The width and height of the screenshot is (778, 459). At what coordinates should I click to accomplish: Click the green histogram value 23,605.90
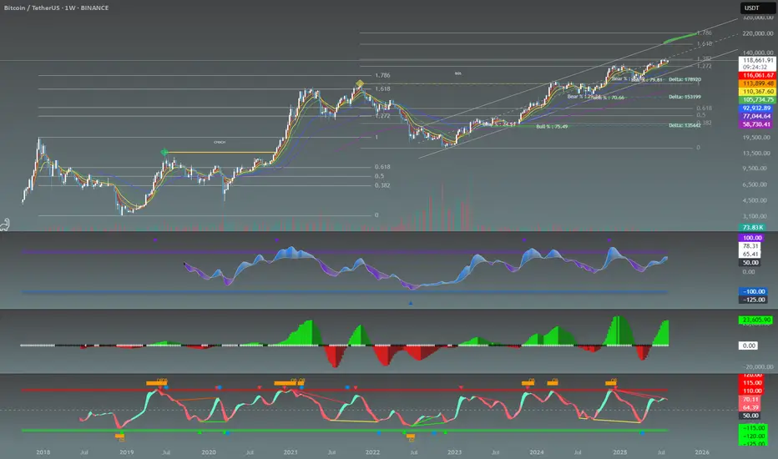[x=755, y=320]
